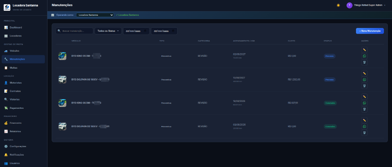Click Previsto badge on 10/08/2027 row
The width and height of the screenshot is (392, 167).
pos(330,80)
